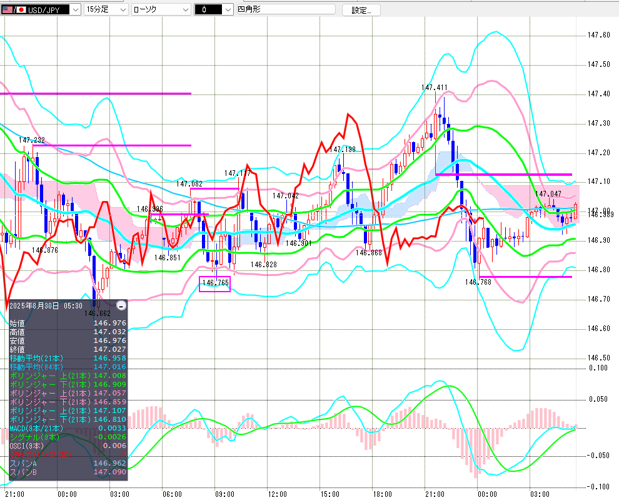Open the USD/JPY currency pair dropdown

41,9
